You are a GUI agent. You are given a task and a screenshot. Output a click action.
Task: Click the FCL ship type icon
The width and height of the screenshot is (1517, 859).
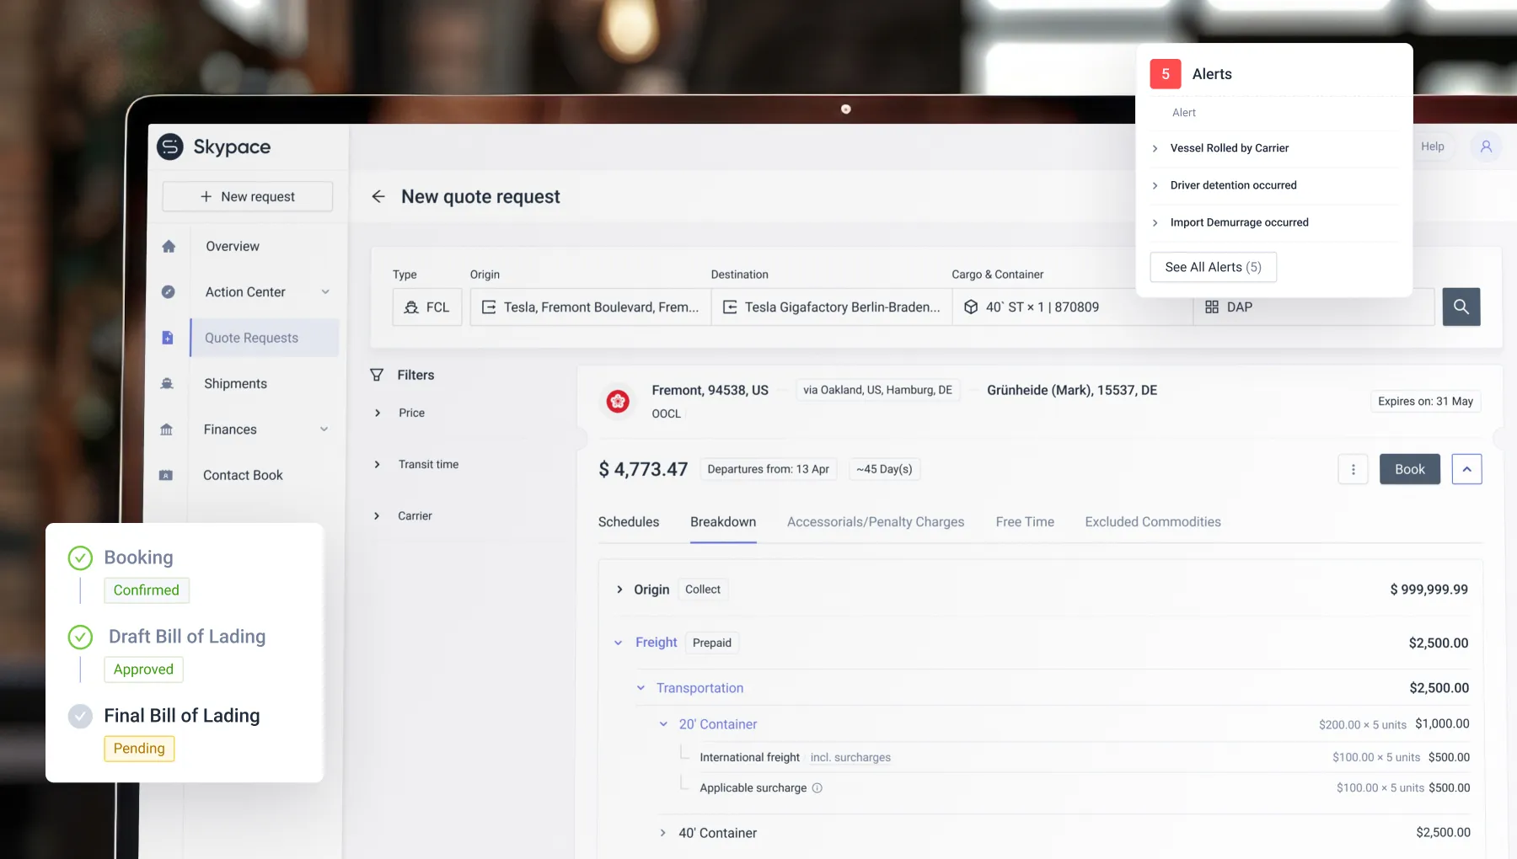click(x=411, y=307)
